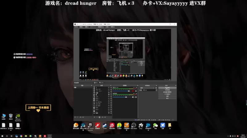Open Mic/Aux audio settings gear
Viewport: 247px width, 138px height.
click(x=136, y=91)
